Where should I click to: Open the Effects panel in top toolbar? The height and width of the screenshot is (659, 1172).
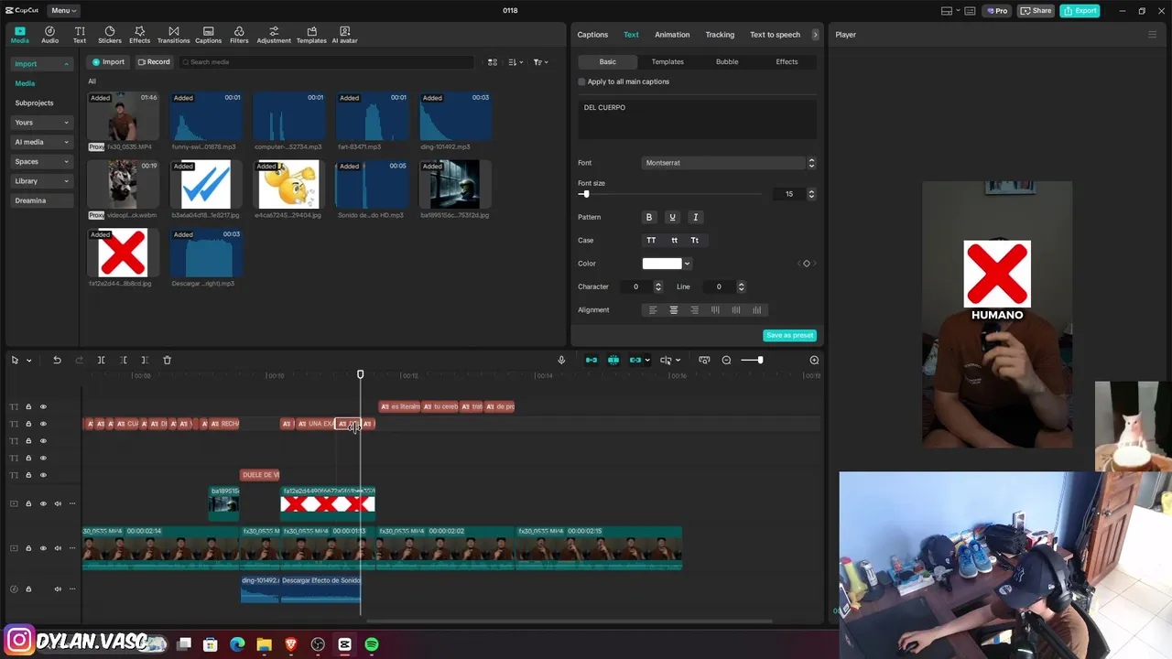click(139, 35)
